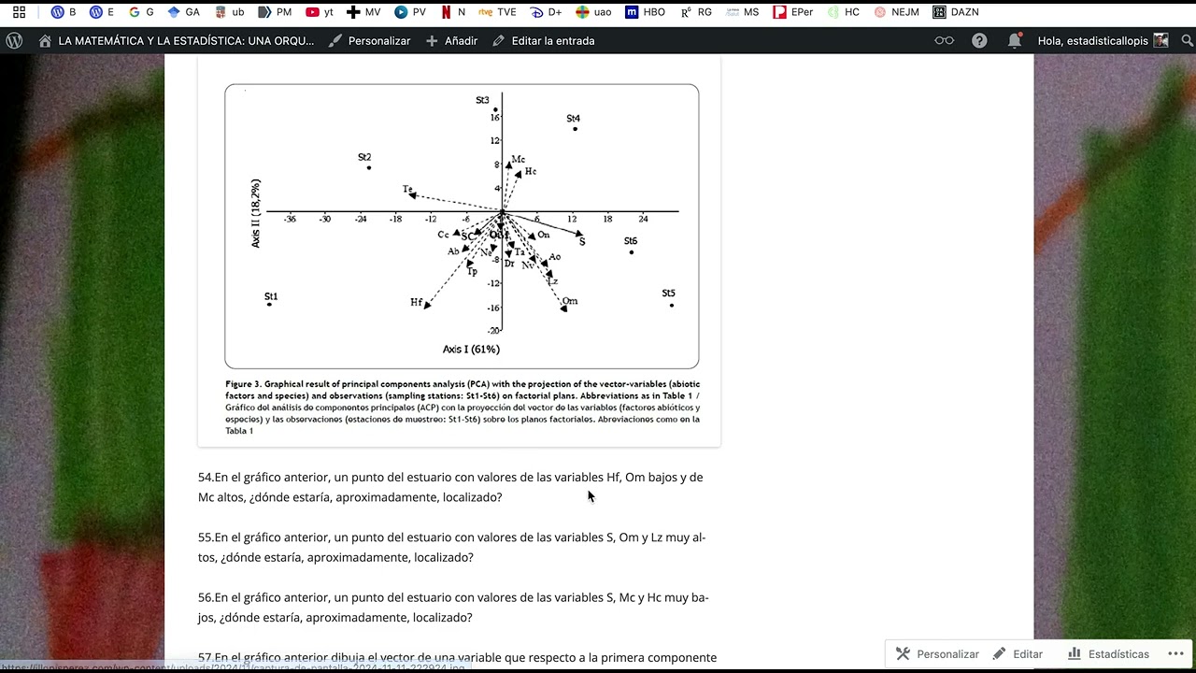Open the notifications bell

pyautogui.click(x=1014, y=40)
